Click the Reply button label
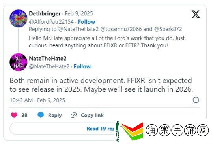Screen dimensions: 213x144 (55, 115)
